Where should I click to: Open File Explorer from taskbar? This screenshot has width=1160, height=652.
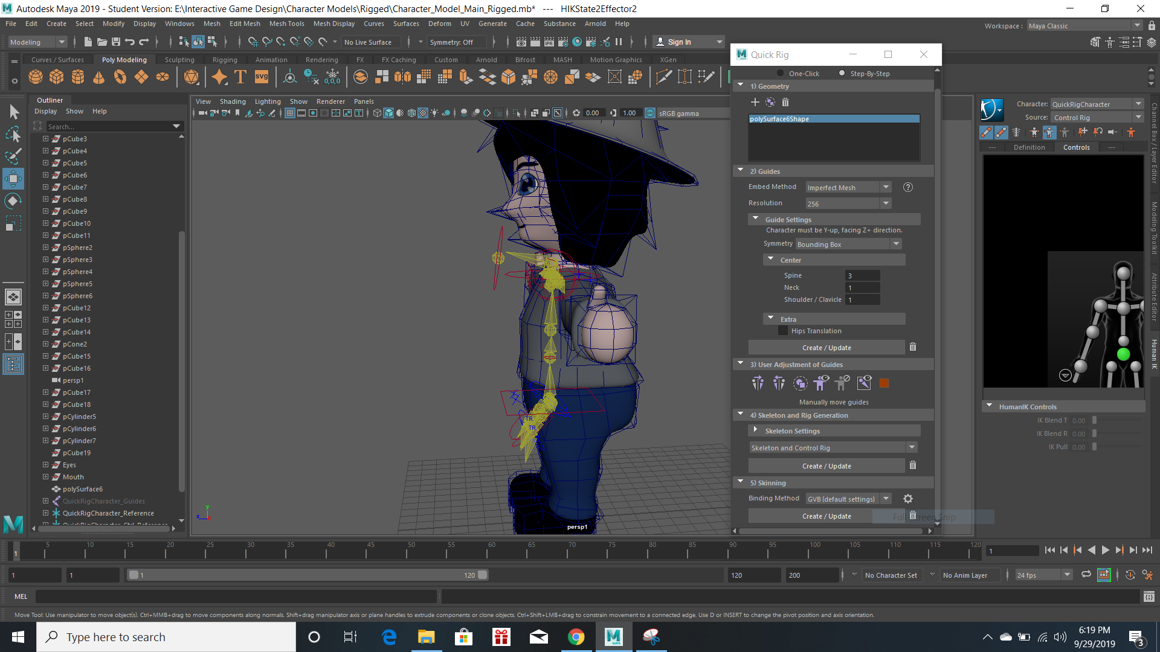pyautogui.click(x=426, y=637)
